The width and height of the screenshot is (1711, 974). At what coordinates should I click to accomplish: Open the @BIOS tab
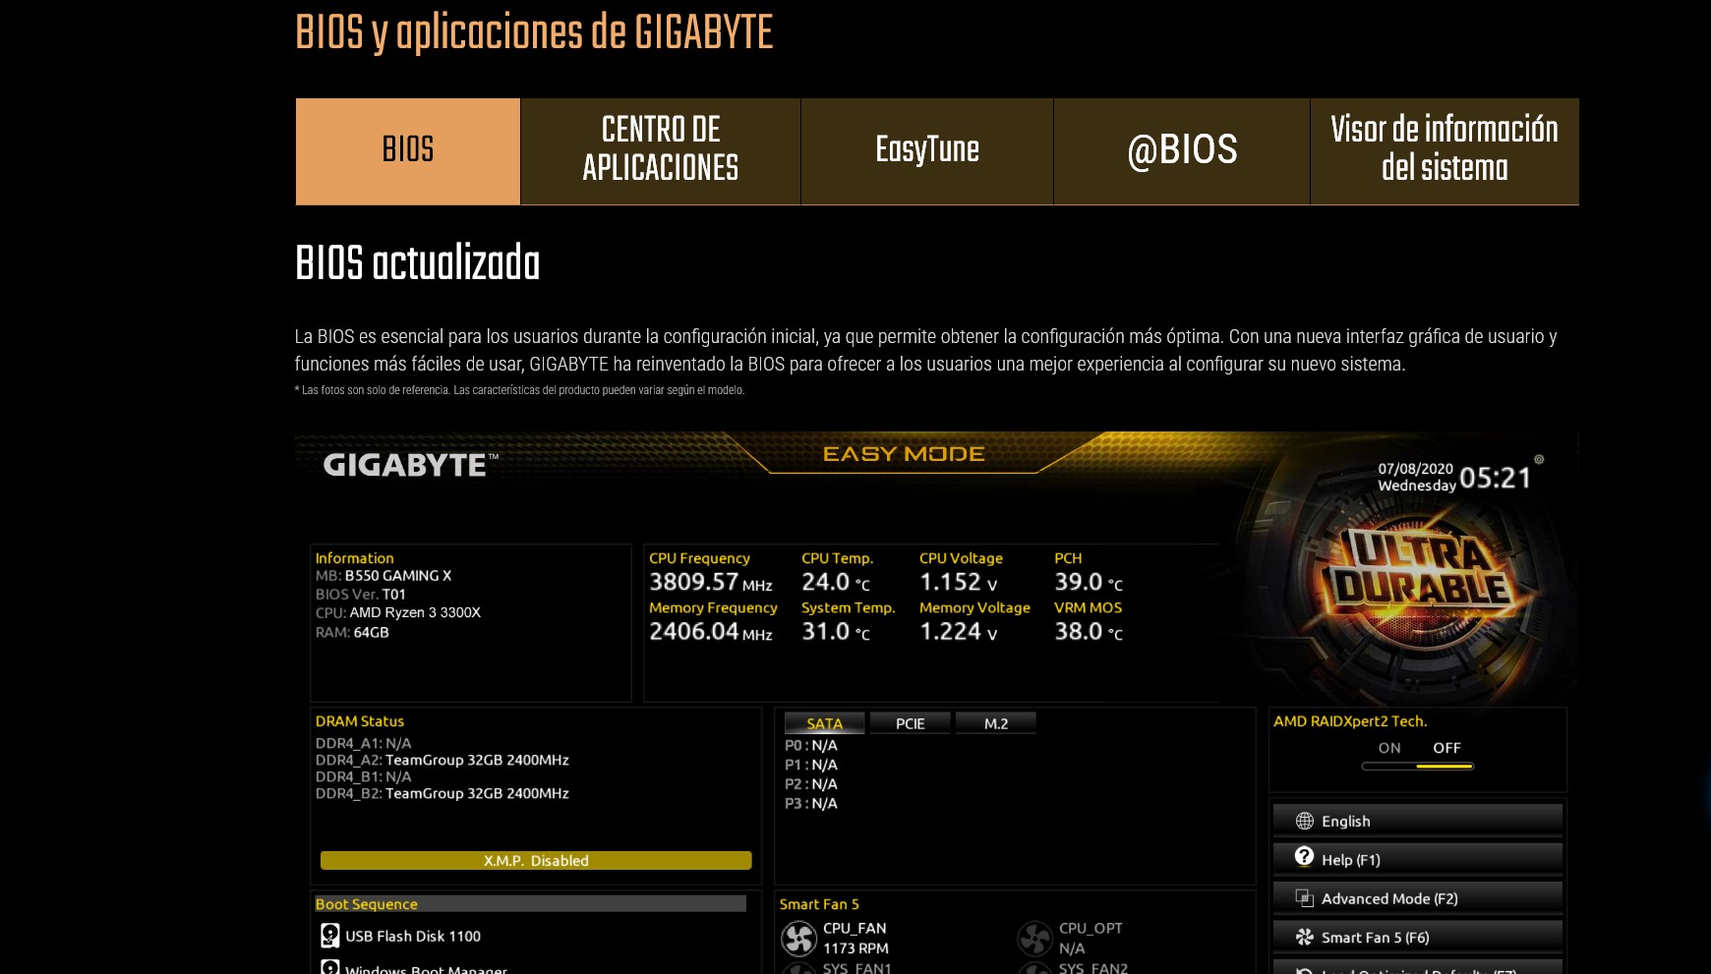[1182, 151]
